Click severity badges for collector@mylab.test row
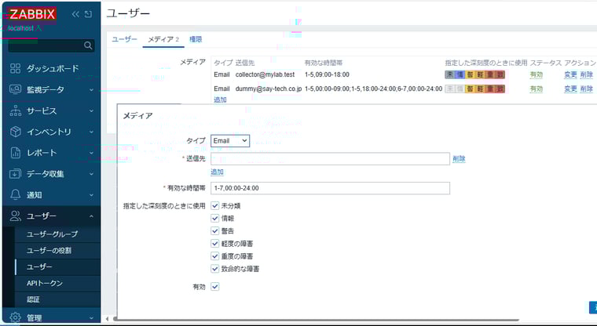 coord(474,75)
